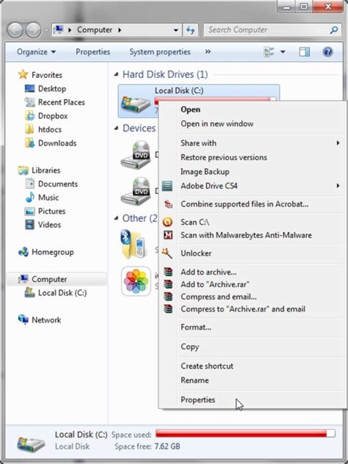348x464 pixels.
Task: Open htdocs folder in Favorites
Action: pyautogui.click(x=50, y=130)
